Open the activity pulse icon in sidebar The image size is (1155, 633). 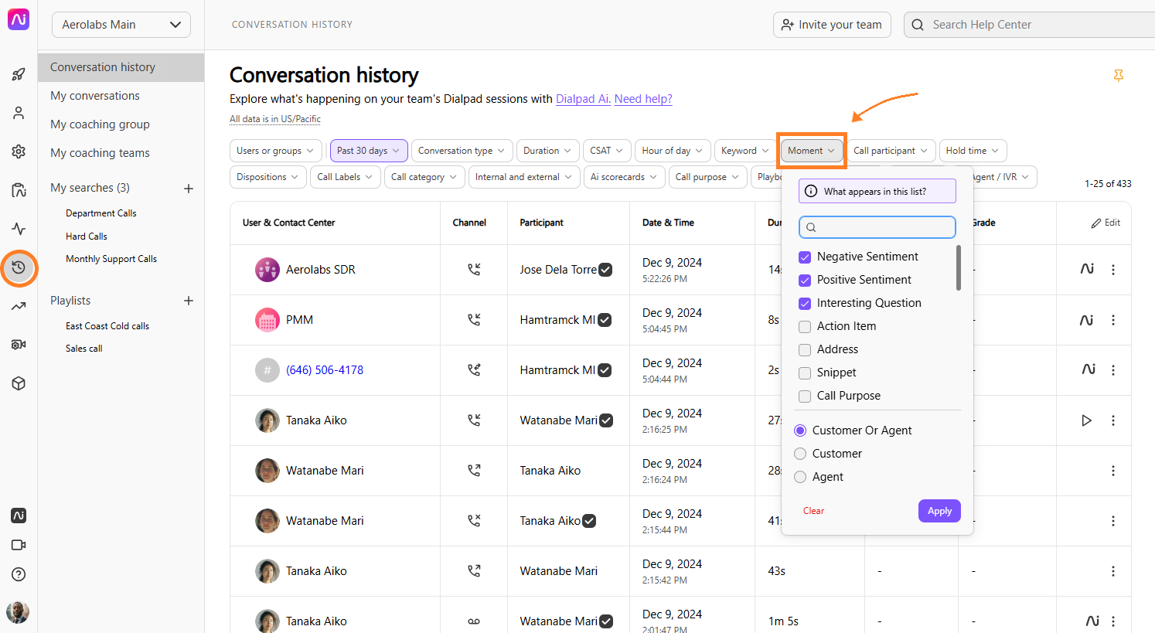pyautogui.click(x=19, y=229)
